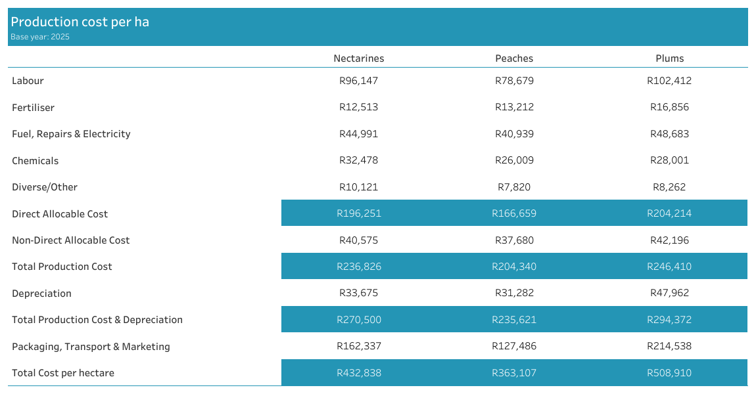Click the Plums column header

[x=669, y=58]
